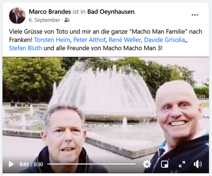Click the 0:01 / 0:30 time display
This screenshot has width=212, height=176.
click(x=31, y=164)
